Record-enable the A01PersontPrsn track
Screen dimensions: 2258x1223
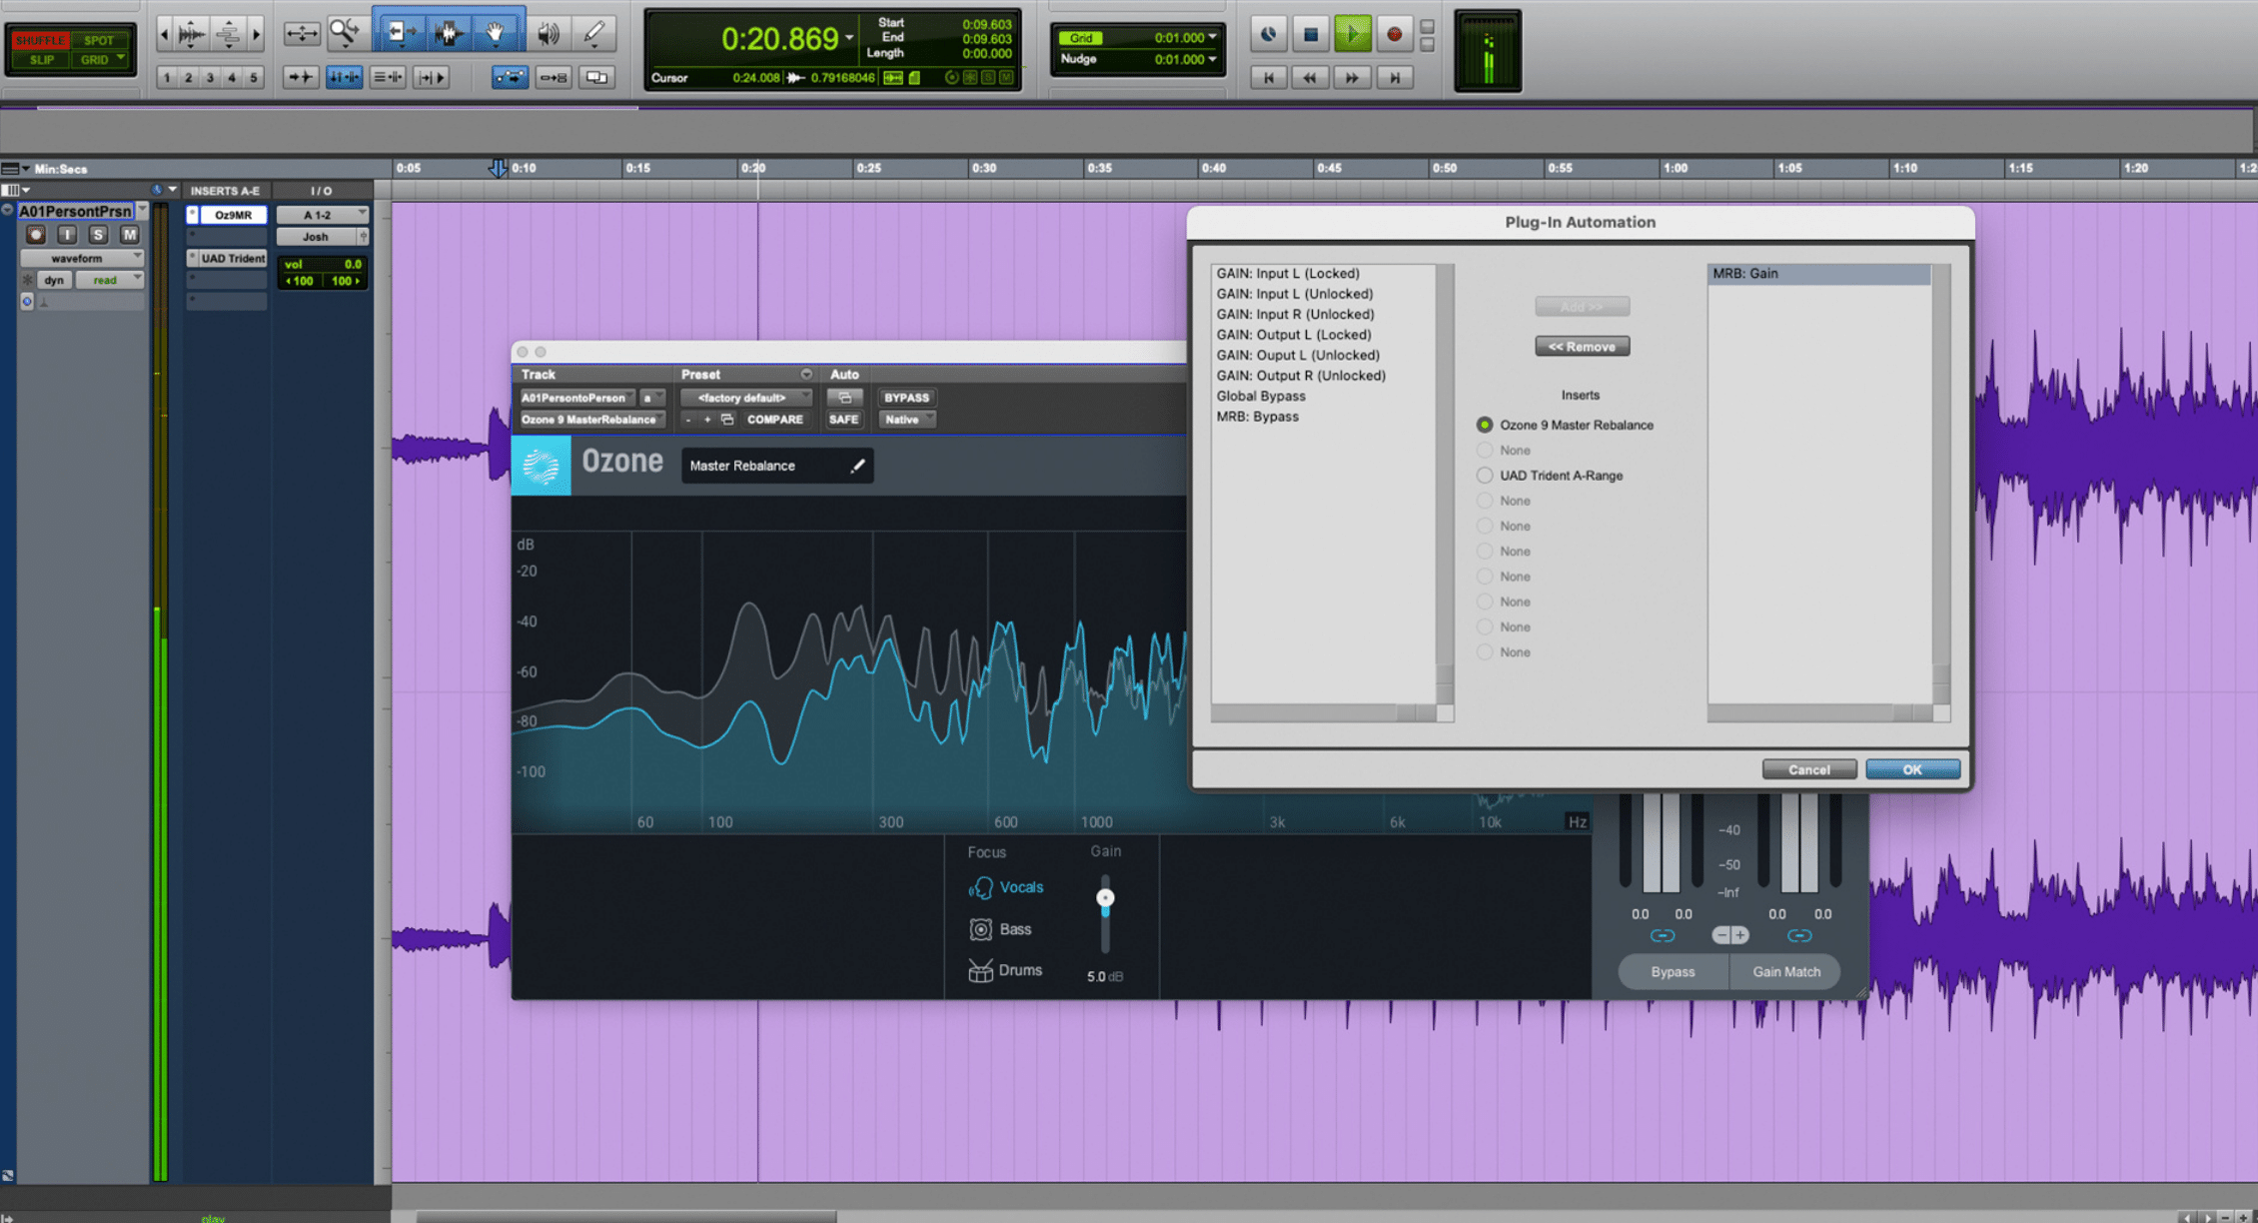pos(36,235)
